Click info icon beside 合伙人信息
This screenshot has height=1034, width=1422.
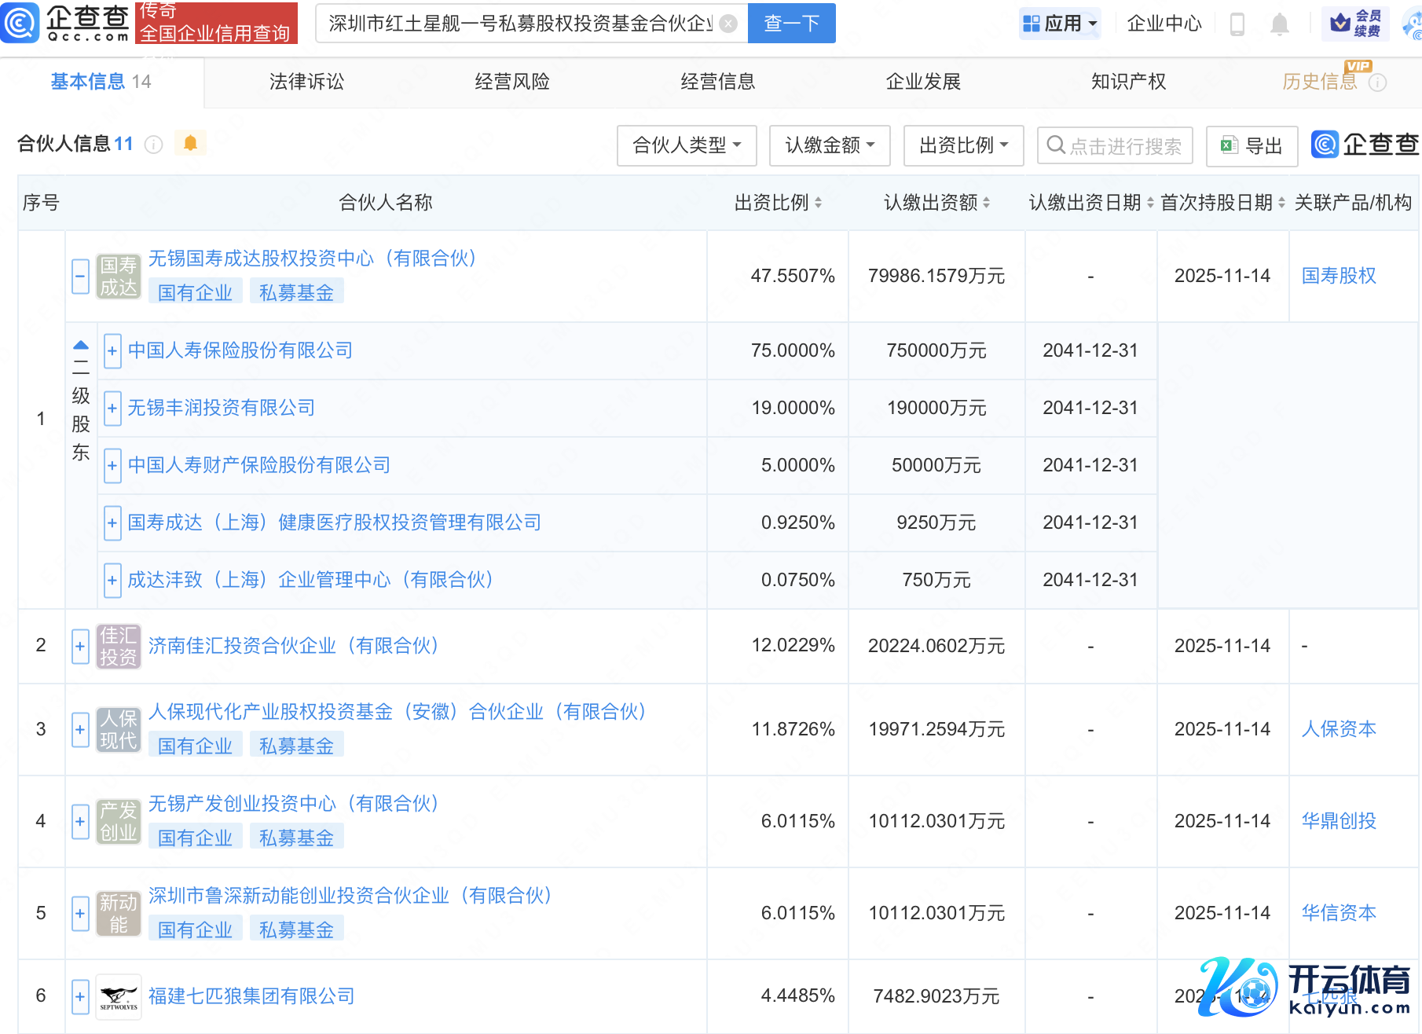(154, 145)
